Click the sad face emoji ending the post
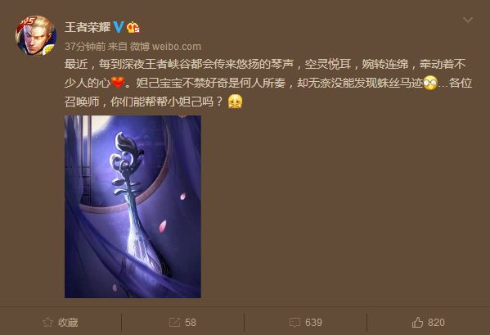490x335 pixels. coord(235,102)
